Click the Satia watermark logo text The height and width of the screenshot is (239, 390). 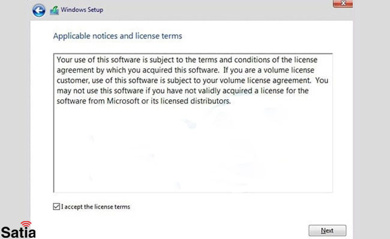click(x=19, y=232)
